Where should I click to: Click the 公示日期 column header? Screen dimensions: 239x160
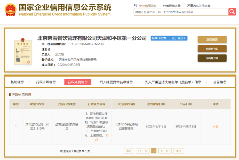point(186,104)
